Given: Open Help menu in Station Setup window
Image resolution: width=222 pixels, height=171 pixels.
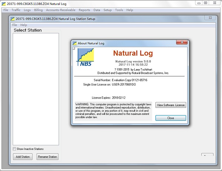Looking at the screenshot, I should (24, 25).
